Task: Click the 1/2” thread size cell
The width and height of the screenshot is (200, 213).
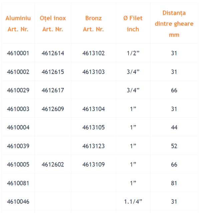Action: [133, 53]
